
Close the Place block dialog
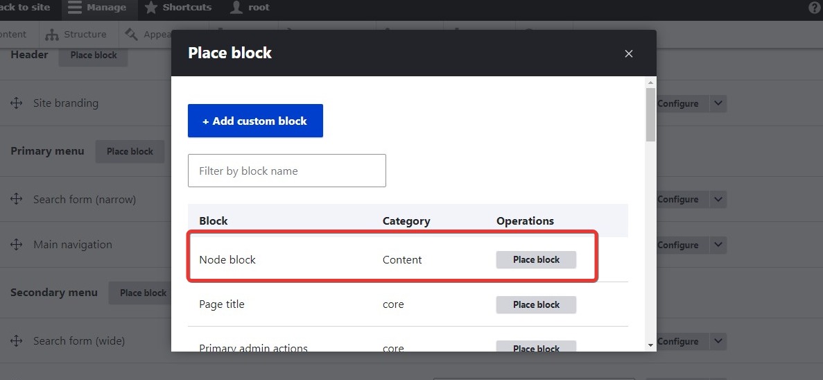pos(629,53)
